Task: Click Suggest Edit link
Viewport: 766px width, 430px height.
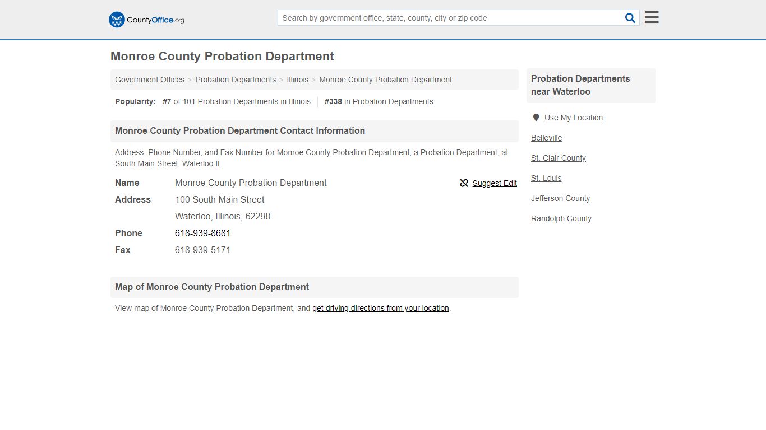Action: click(x=495, y=183)
